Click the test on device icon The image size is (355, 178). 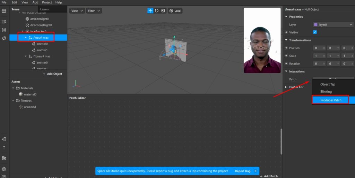(x=4, y=139)
